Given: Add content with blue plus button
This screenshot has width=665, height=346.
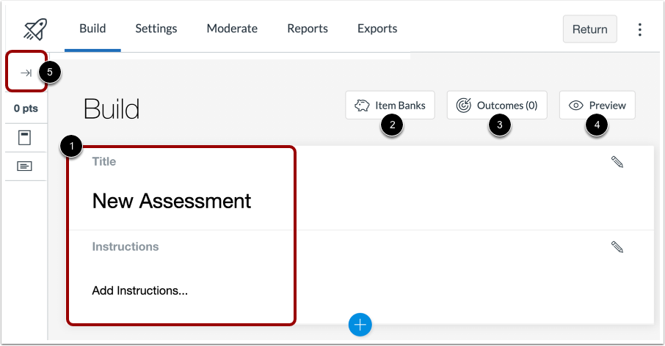Looking at the screenshot, I should click(x=360, y=325).
